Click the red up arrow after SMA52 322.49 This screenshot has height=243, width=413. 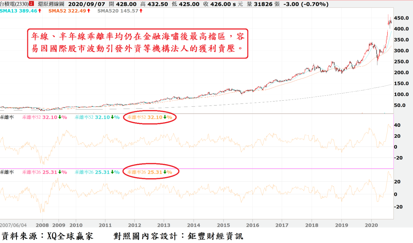[x=88, y=11]
